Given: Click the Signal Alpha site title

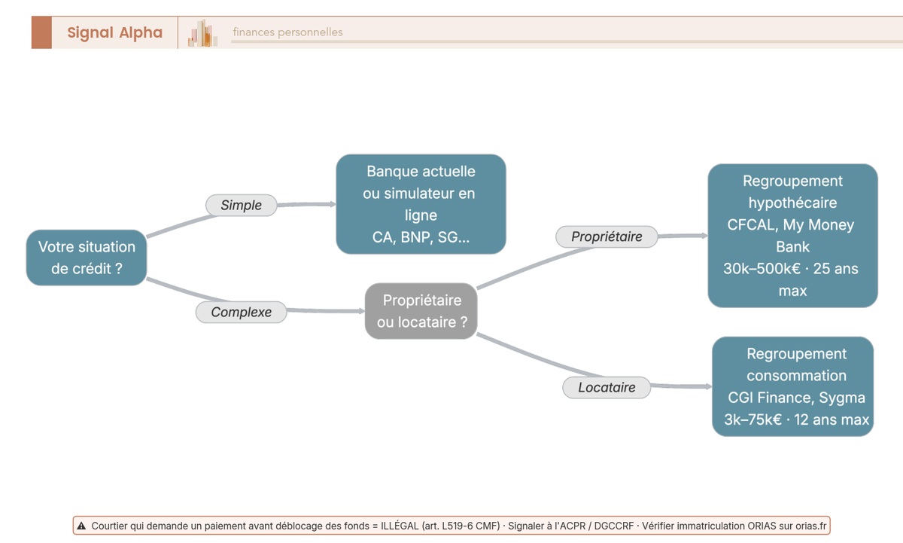Looking at the screenshot, I should coord(114,32).
